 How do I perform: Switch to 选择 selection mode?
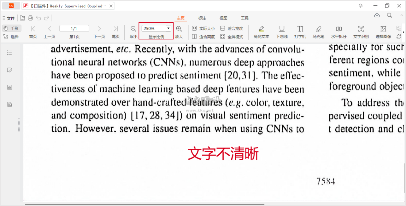[12, 37]
